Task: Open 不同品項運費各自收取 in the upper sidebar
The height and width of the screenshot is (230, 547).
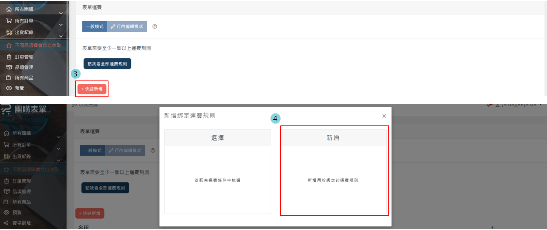Action: coord(38,45)
